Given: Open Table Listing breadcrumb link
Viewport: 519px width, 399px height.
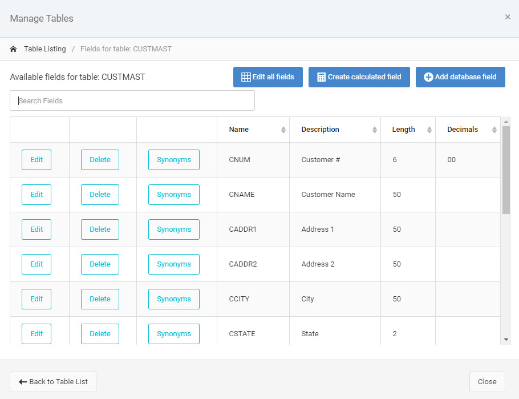Looking at the screenshot, I should [x=45, y=49].
